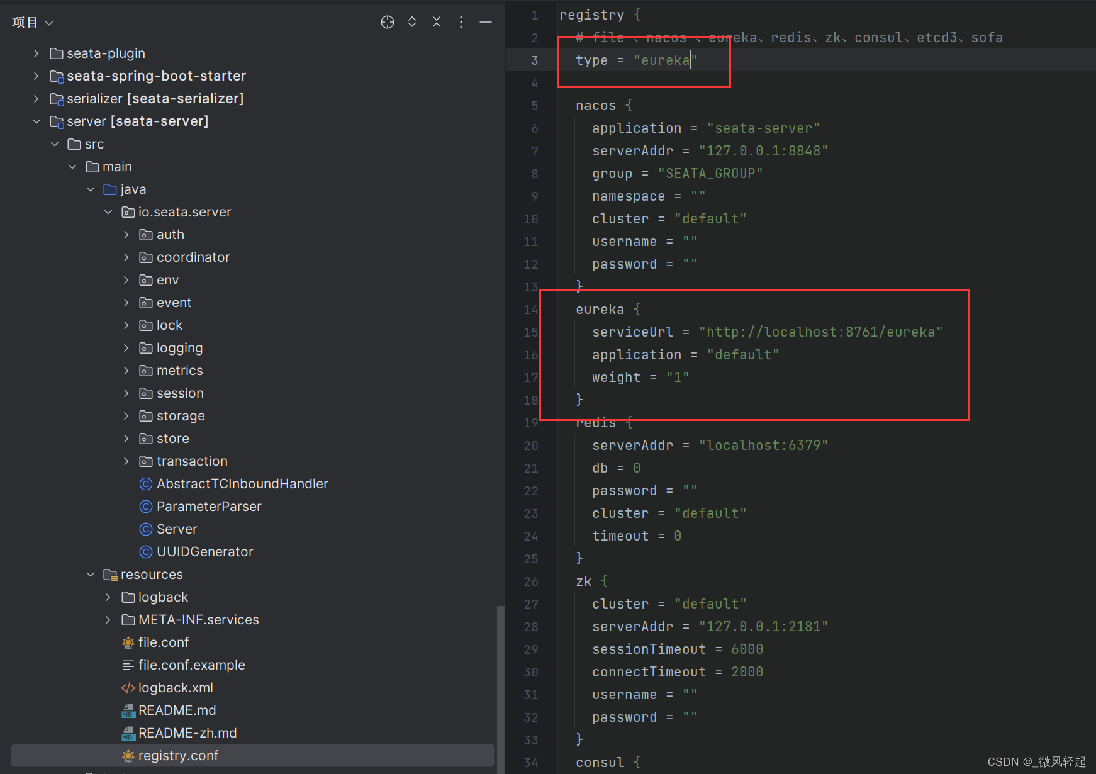1096x774 pixels.
Task: Click the UUIDGenerator class icon
Action: (x=146, y=552)
